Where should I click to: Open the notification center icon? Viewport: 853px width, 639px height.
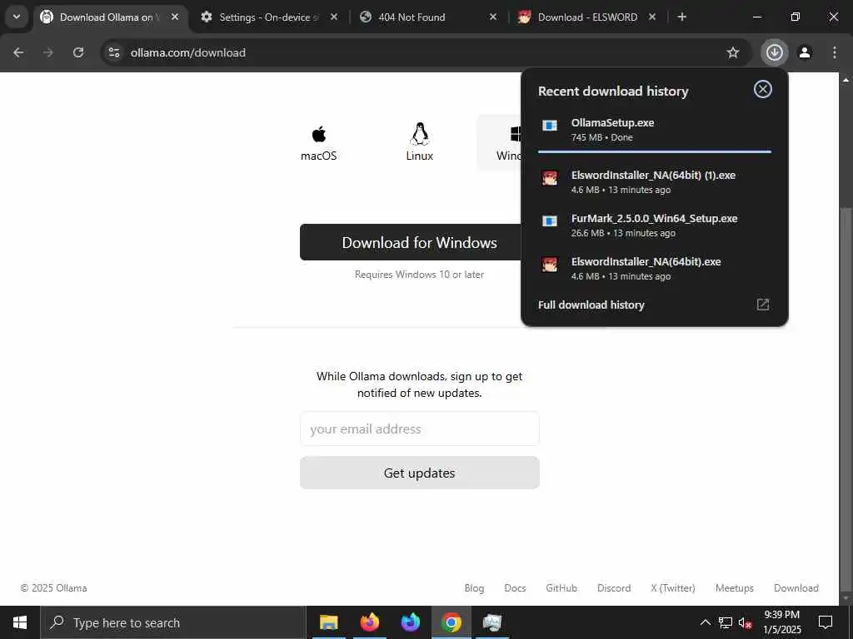click(x=826, y=622)
